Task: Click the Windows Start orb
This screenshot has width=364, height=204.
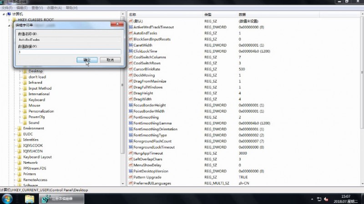Action: point(8,199)
